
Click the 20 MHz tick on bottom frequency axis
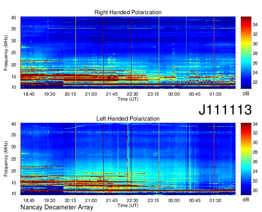pyautogui.click(x=14, y=171)
